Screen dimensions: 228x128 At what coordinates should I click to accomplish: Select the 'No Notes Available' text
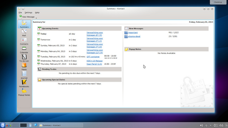pos(166,53)
